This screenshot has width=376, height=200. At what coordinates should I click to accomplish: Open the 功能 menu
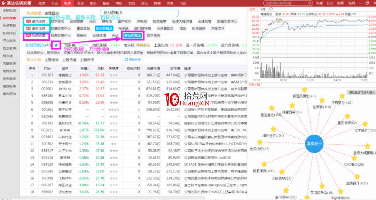tap(319, 3)
